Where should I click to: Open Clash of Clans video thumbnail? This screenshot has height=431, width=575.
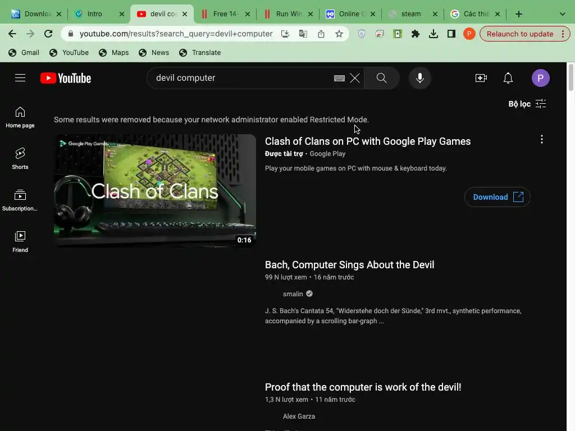click(155, 191)
